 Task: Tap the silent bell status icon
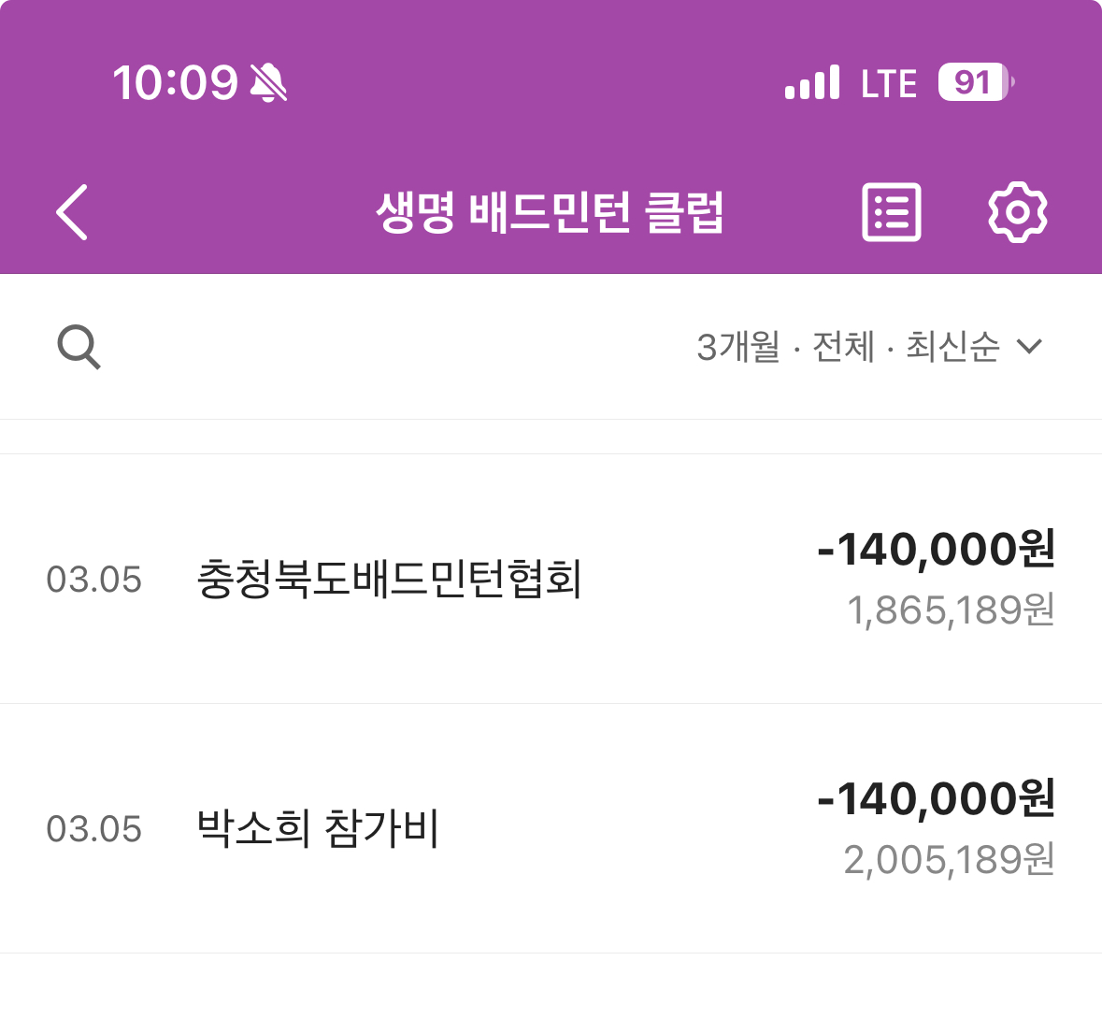[x=268, y=83]
